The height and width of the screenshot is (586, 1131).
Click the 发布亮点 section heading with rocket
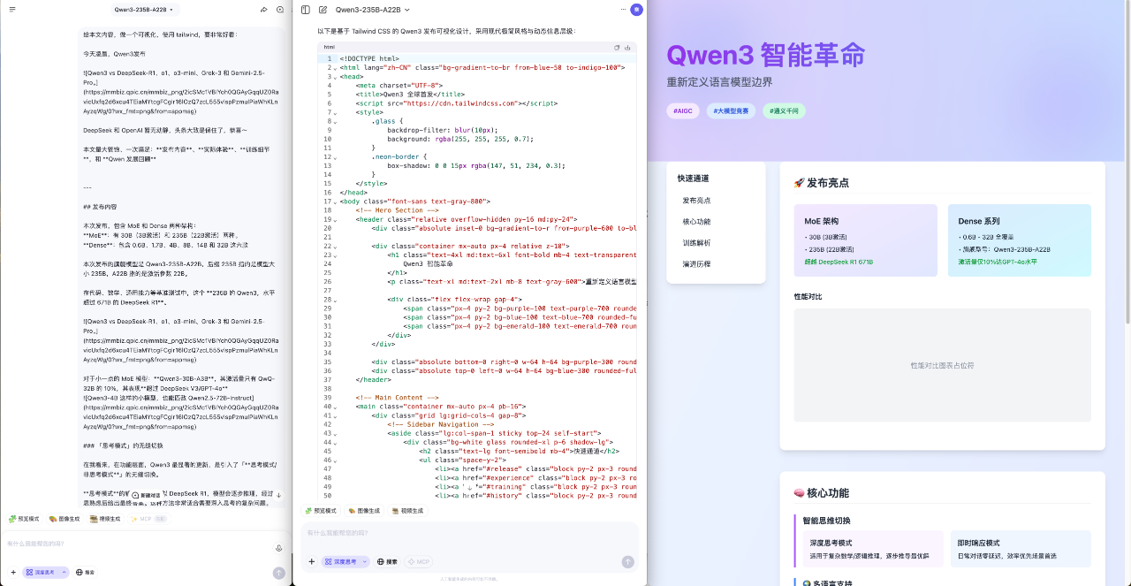coord(821,183)
